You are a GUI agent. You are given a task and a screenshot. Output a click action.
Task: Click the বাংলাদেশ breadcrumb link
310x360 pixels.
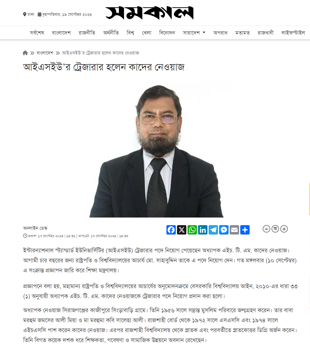(x=45, y=53)
